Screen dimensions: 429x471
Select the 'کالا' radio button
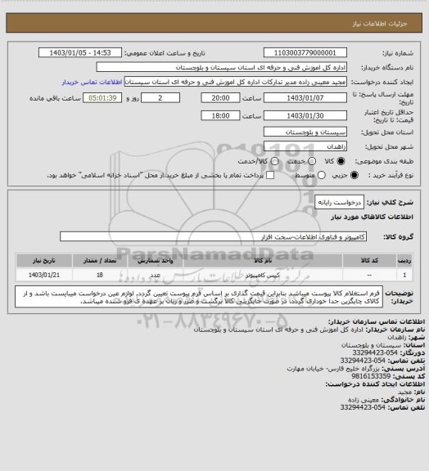(341, 161)
